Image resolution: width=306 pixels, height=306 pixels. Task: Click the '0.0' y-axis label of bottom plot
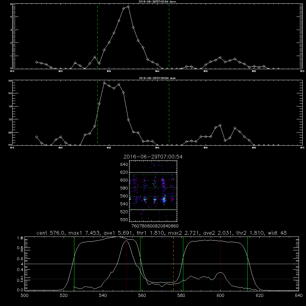point(20,290)
